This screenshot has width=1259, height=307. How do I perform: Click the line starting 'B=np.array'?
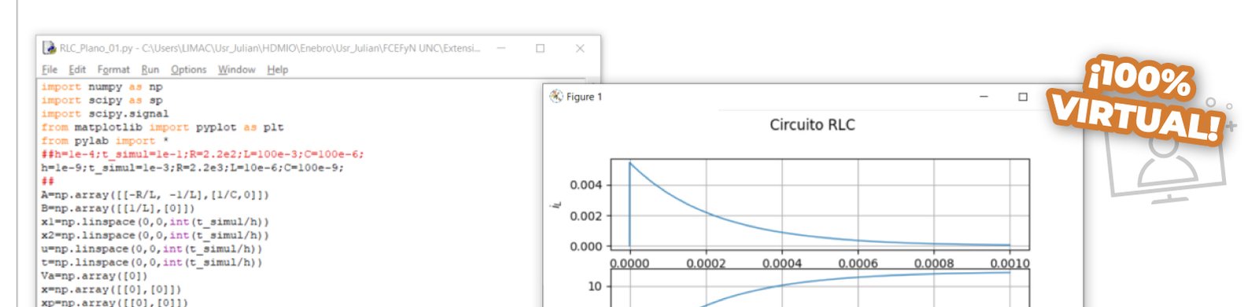pos(118,208)
